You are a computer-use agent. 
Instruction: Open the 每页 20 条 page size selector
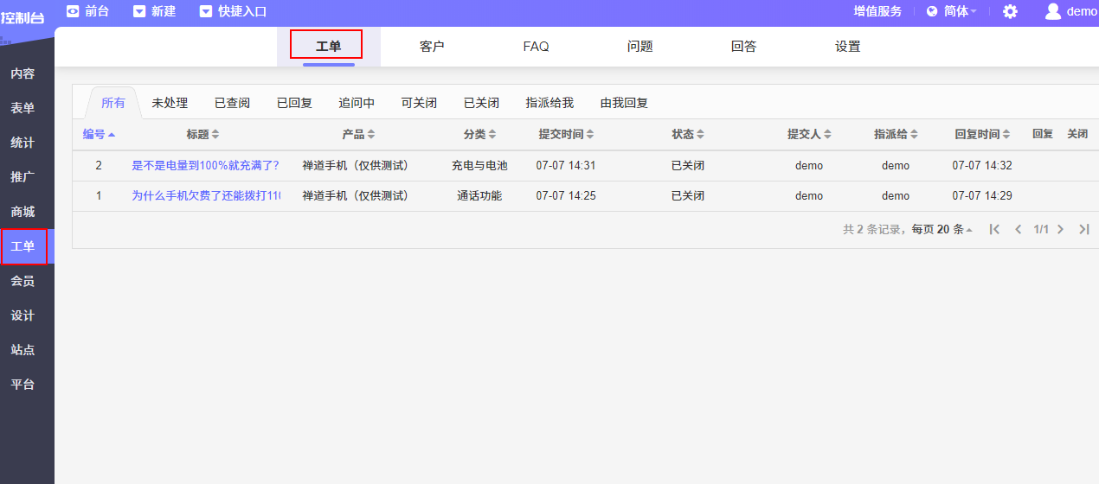[x=942, y=230]
